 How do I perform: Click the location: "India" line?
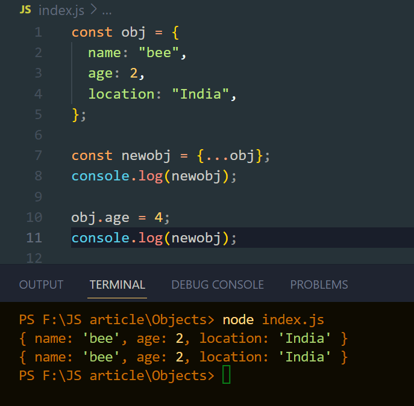(x=162, y=94)
